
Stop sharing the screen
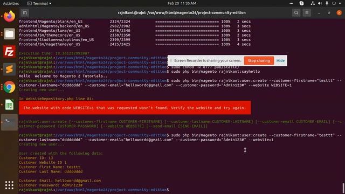pos(259,60)
